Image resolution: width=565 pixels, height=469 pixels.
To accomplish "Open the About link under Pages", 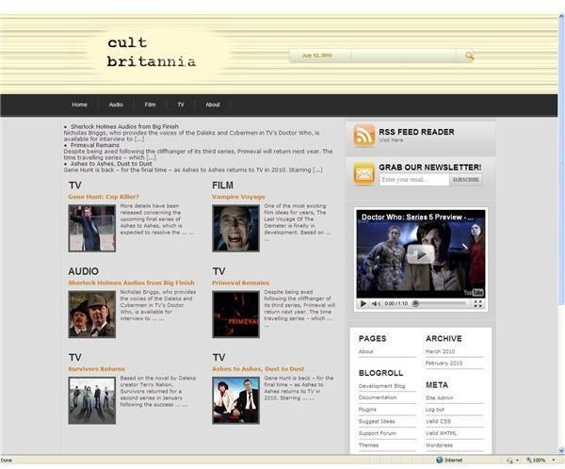I will pos(365,351).
